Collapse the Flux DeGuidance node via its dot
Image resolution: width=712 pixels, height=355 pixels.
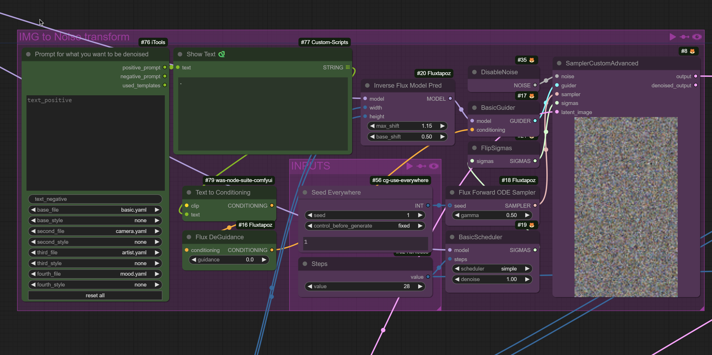tap(189, 237)
